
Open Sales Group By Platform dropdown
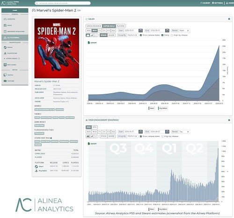[x=132, y=35]
